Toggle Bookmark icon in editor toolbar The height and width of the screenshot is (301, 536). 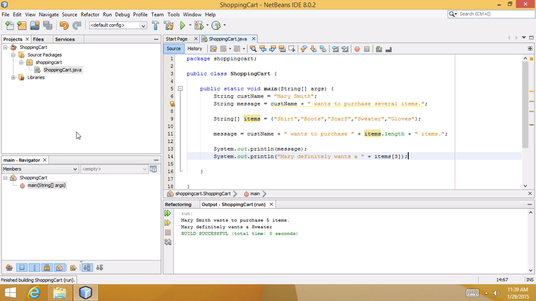point(323,49)
